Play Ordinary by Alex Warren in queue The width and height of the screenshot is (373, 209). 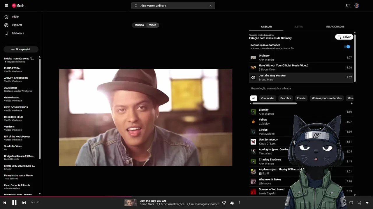[301, 57]
